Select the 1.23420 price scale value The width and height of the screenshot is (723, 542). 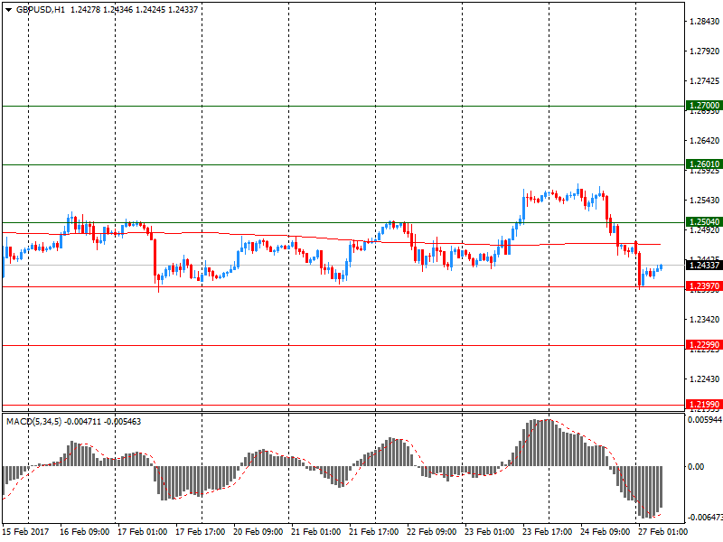point(705,320)
